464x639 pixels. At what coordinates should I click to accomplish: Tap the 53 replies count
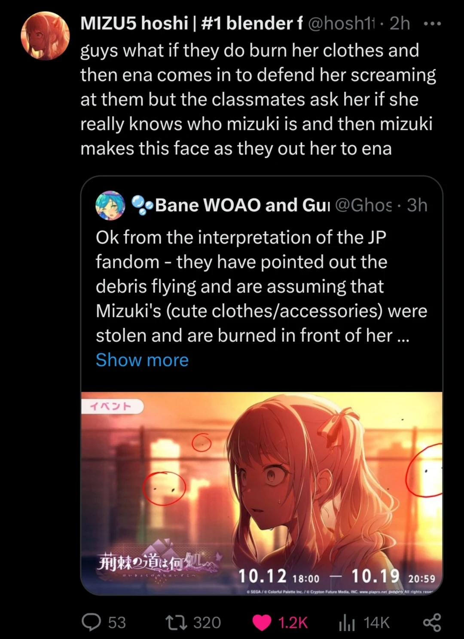pyautogui.click(x=117, y=623)
